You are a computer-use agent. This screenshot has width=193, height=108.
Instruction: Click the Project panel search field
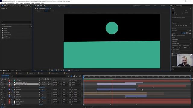16,22
